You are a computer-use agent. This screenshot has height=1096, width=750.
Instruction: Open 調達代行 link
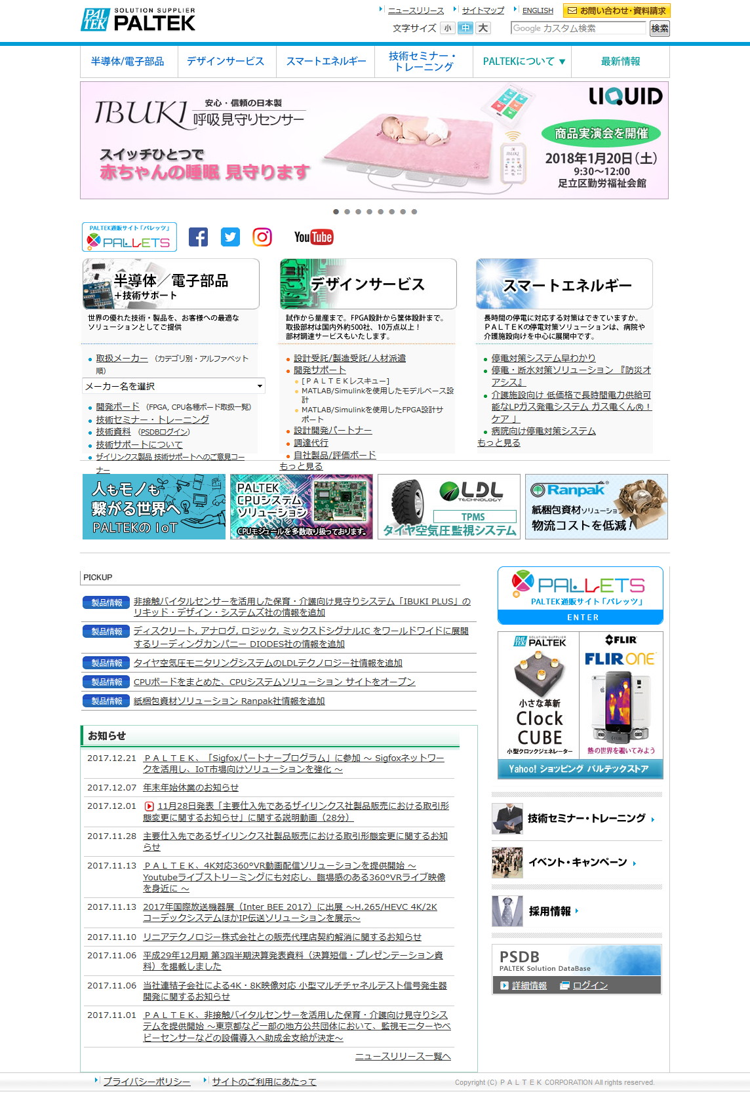click(x=311, y=443)
